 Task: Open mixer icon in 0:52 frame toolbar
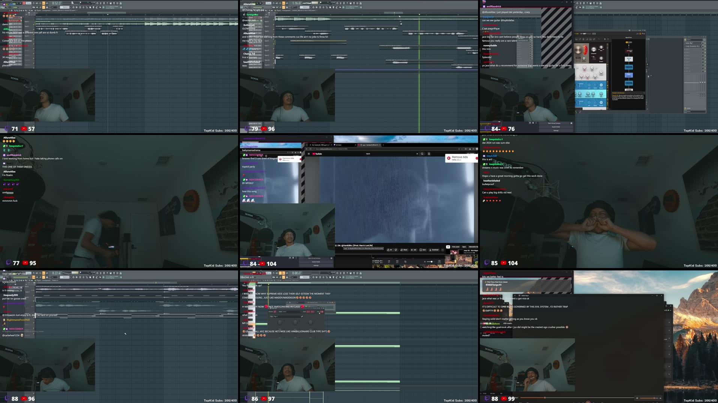point(84,7)
